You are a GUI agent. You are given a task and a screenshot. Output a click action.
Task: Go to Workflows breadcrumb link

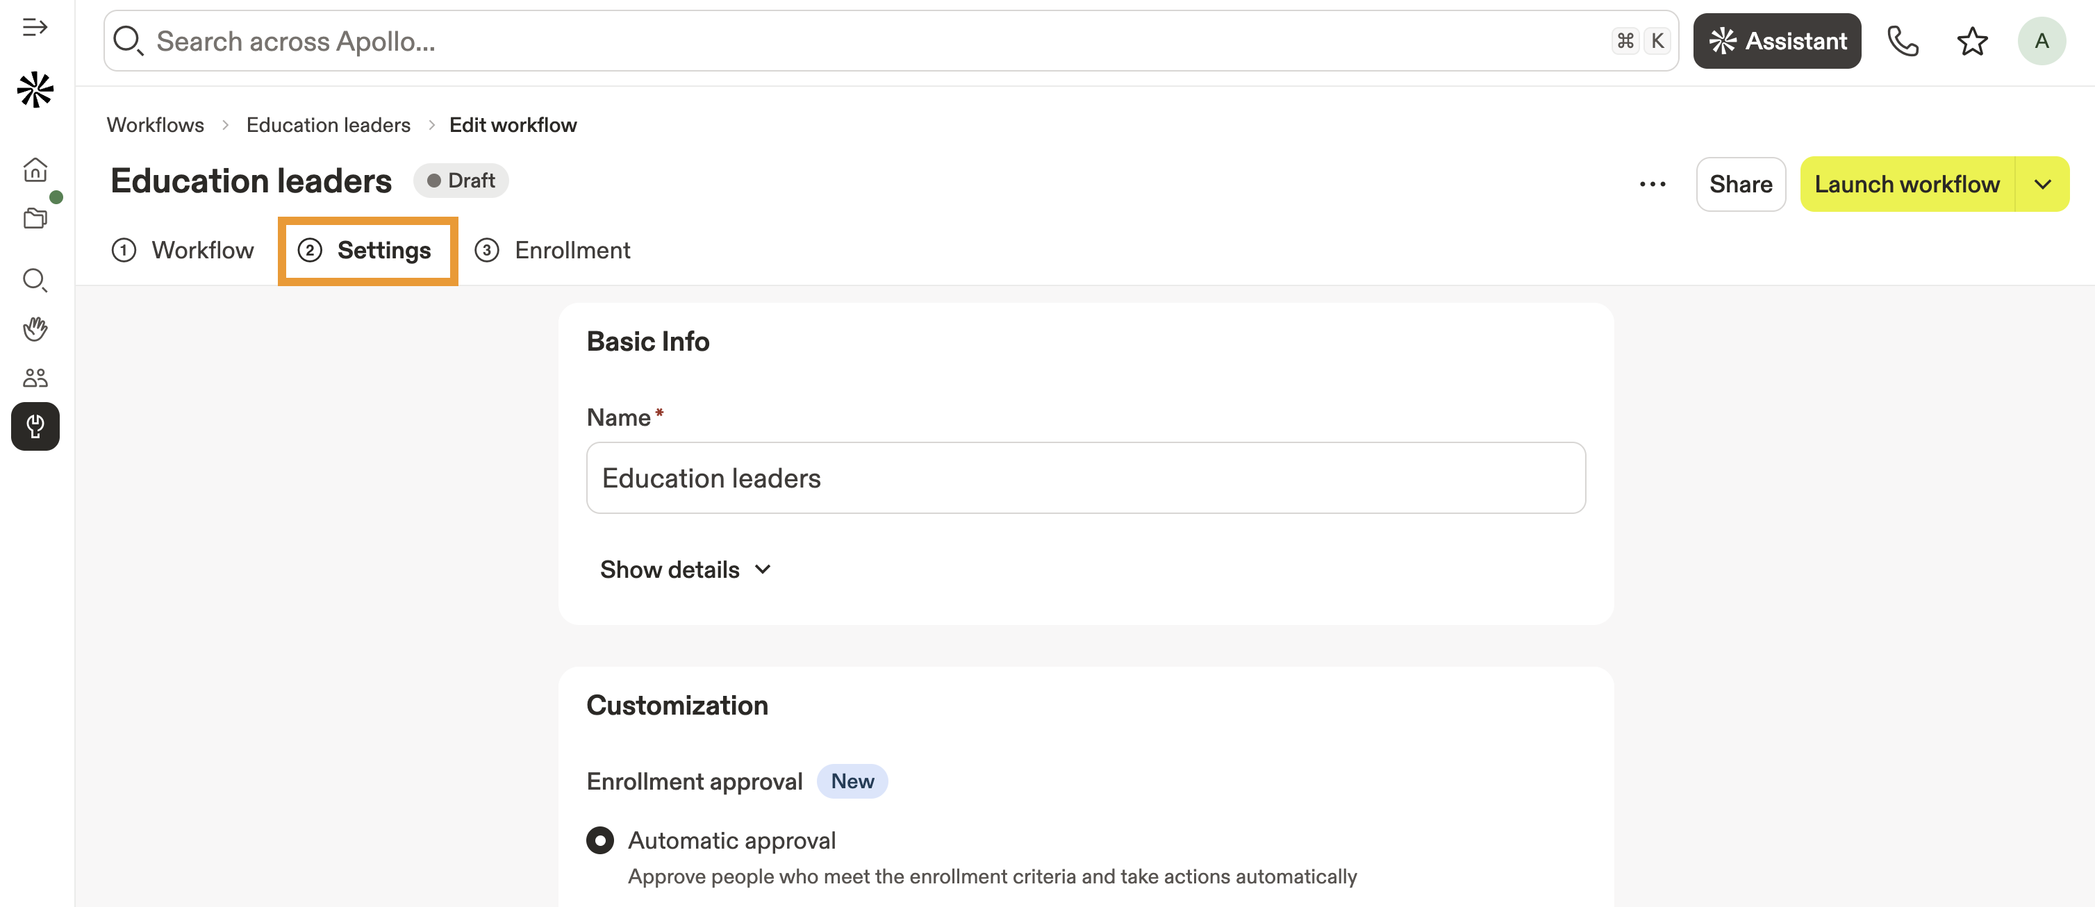pos(156,125)
